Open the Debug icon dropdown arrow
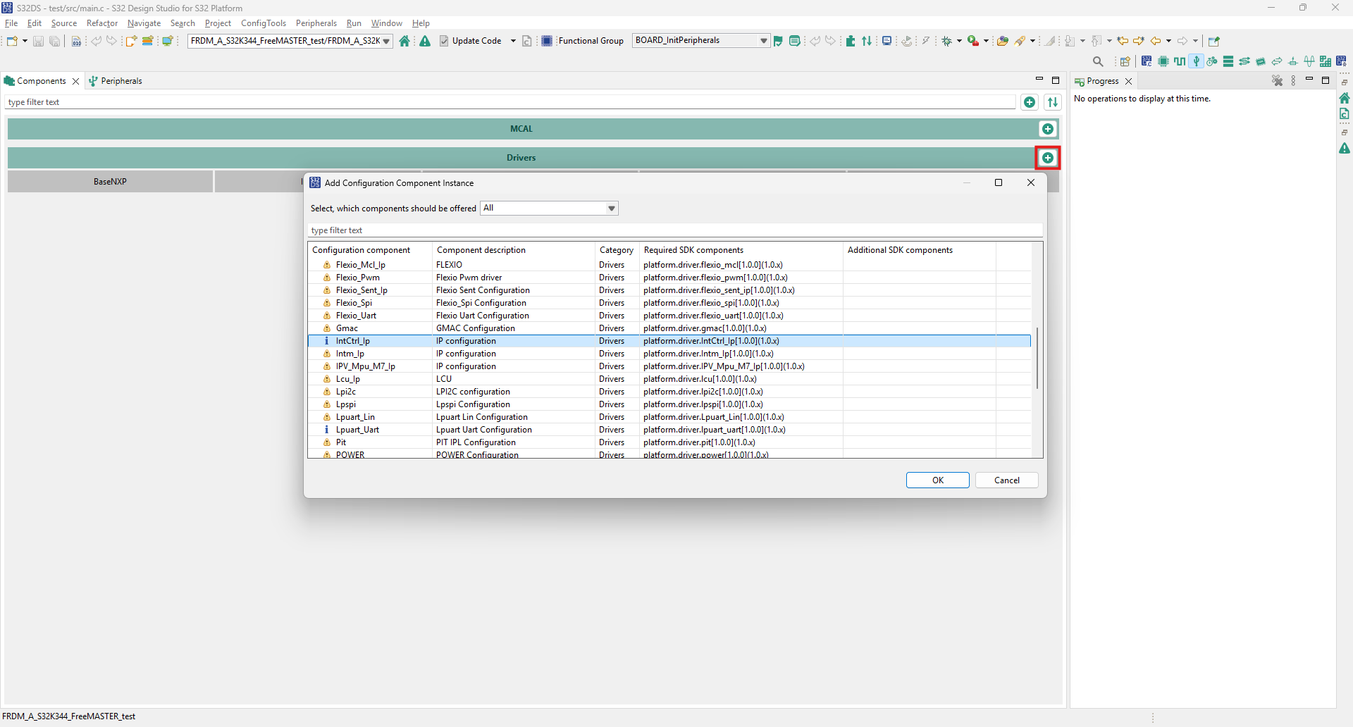This screenshot has width=1353, height=727. point(959,41)
